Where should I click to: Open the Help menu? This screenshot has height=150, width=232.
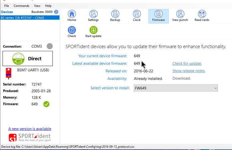click(48, 6)
